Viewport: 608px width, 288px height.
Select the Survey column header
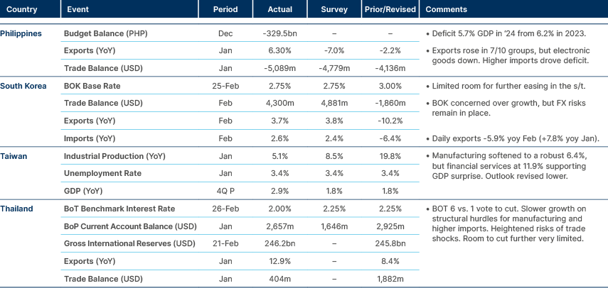[x=334, y=10]
